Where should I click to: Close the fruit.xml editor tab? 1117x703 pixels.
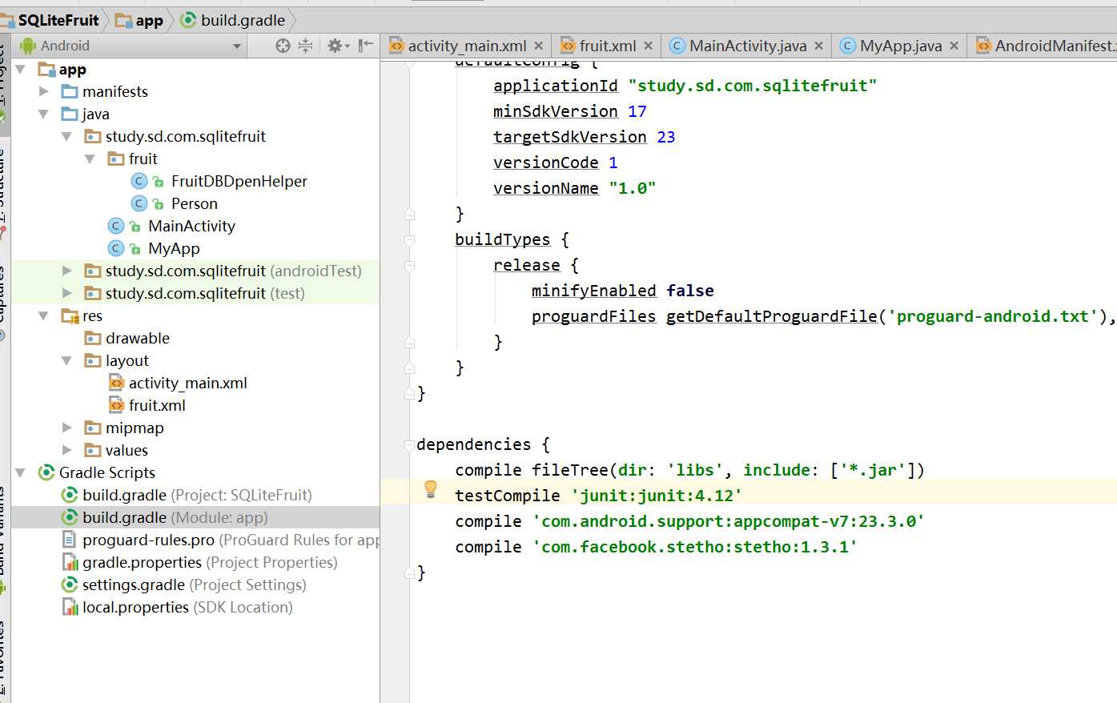point(649,46)
